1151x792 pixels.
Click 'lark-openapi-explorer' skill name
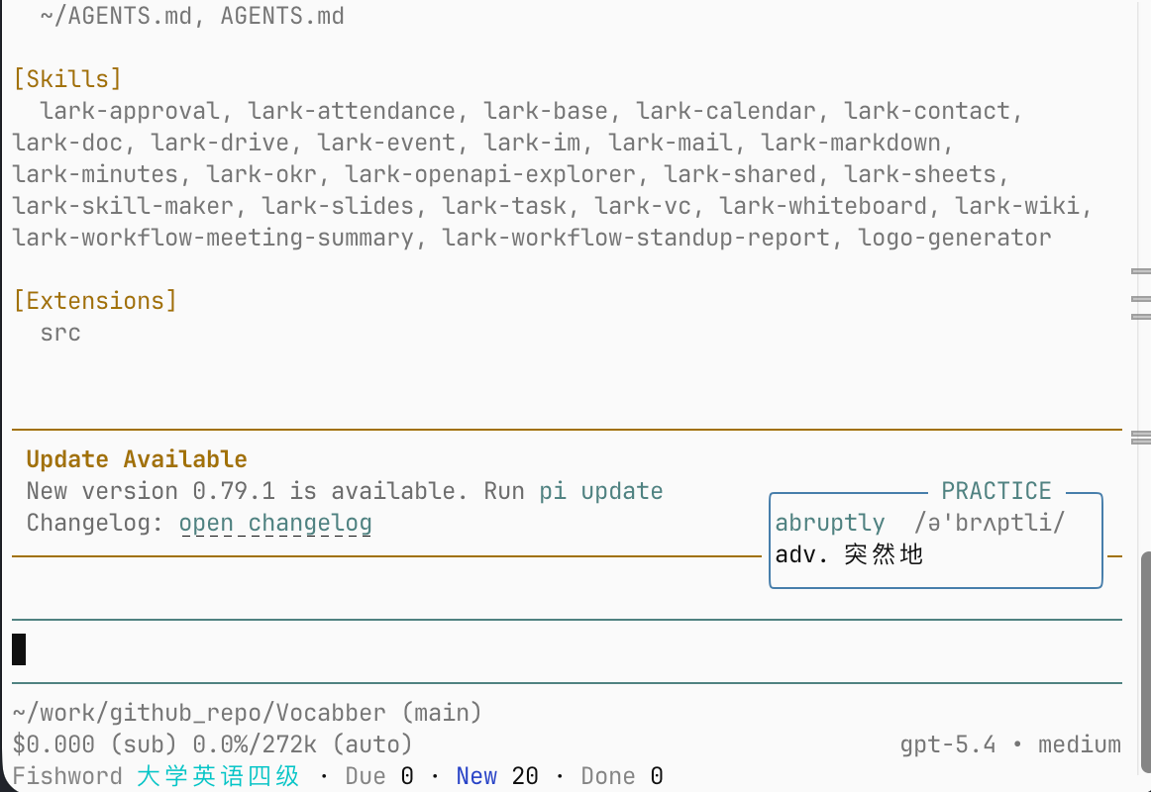tap(489, 174)
